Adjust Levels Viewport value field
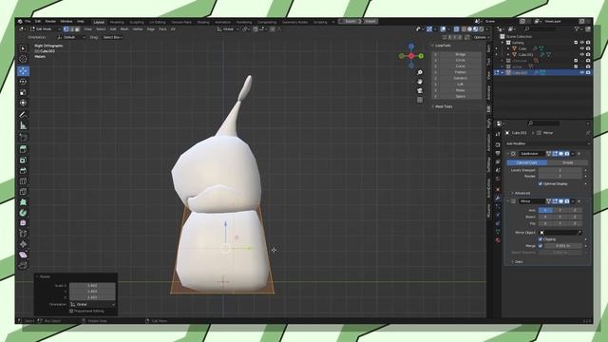 (x=560, y=170)
